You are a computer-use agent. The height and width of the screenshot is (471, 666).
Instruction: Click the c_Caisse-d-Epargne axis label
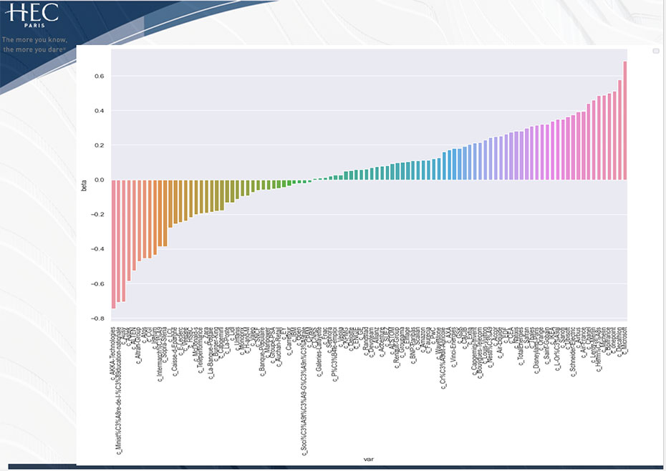click(175, 350)
